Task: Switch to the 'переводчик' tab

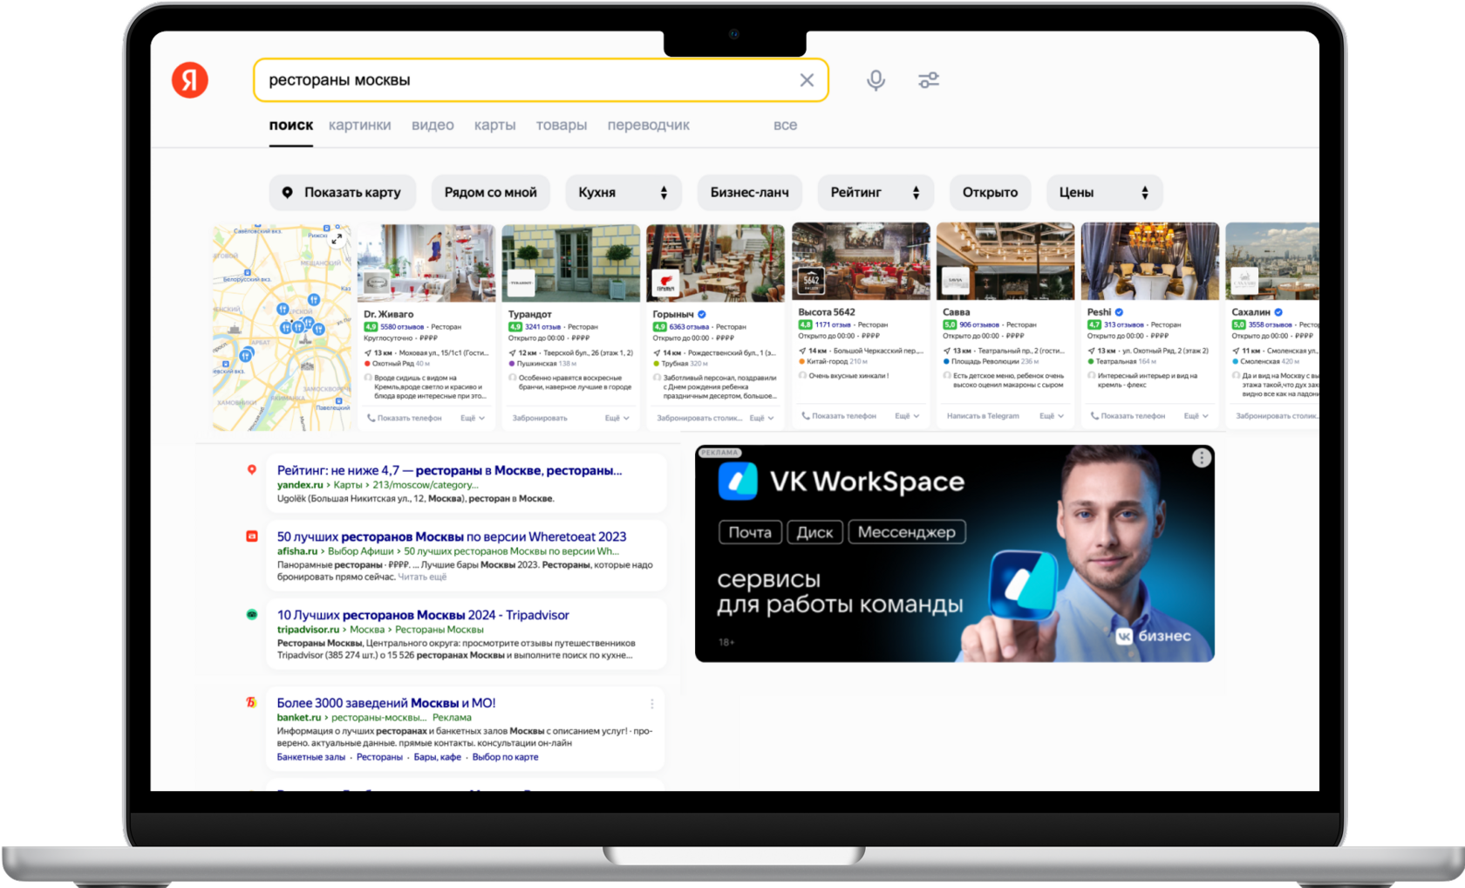Action: pyautogui.click(x=648, y=125)
